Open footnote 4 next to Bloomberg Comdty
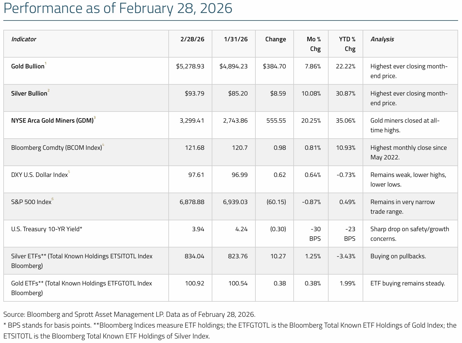This screenshot has height=343, width=462. click(103, 145)
